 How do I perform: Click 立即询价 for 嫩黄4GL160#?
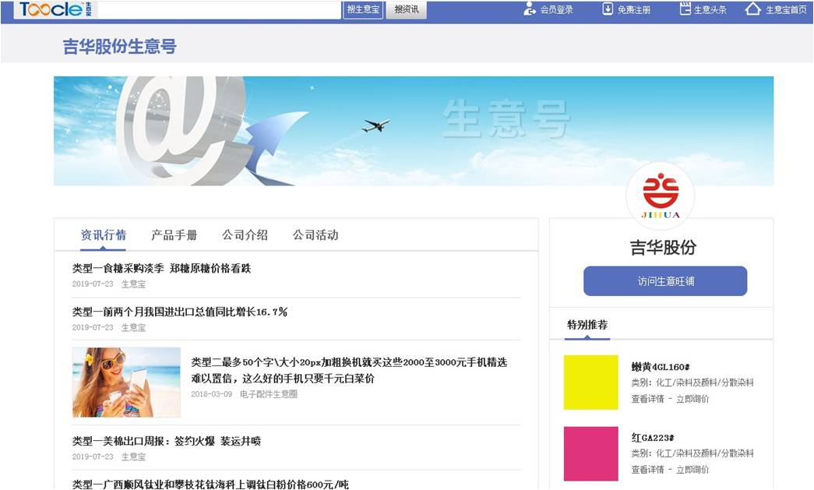[x=692, y=399]
